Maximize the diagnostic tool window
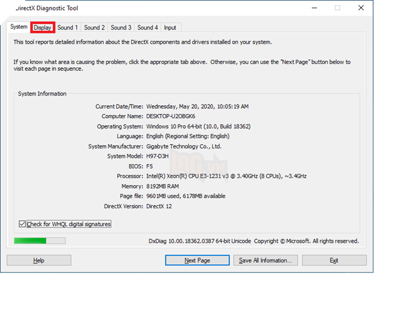Image resolution: width=397 pixels, height=329 pixels. pos(337,8)
